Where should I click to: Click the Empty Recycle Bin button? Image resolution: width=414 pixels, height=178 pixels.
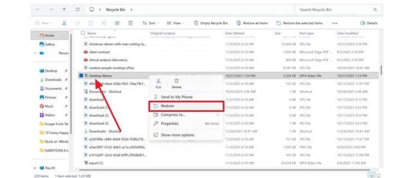pos(211,23)
